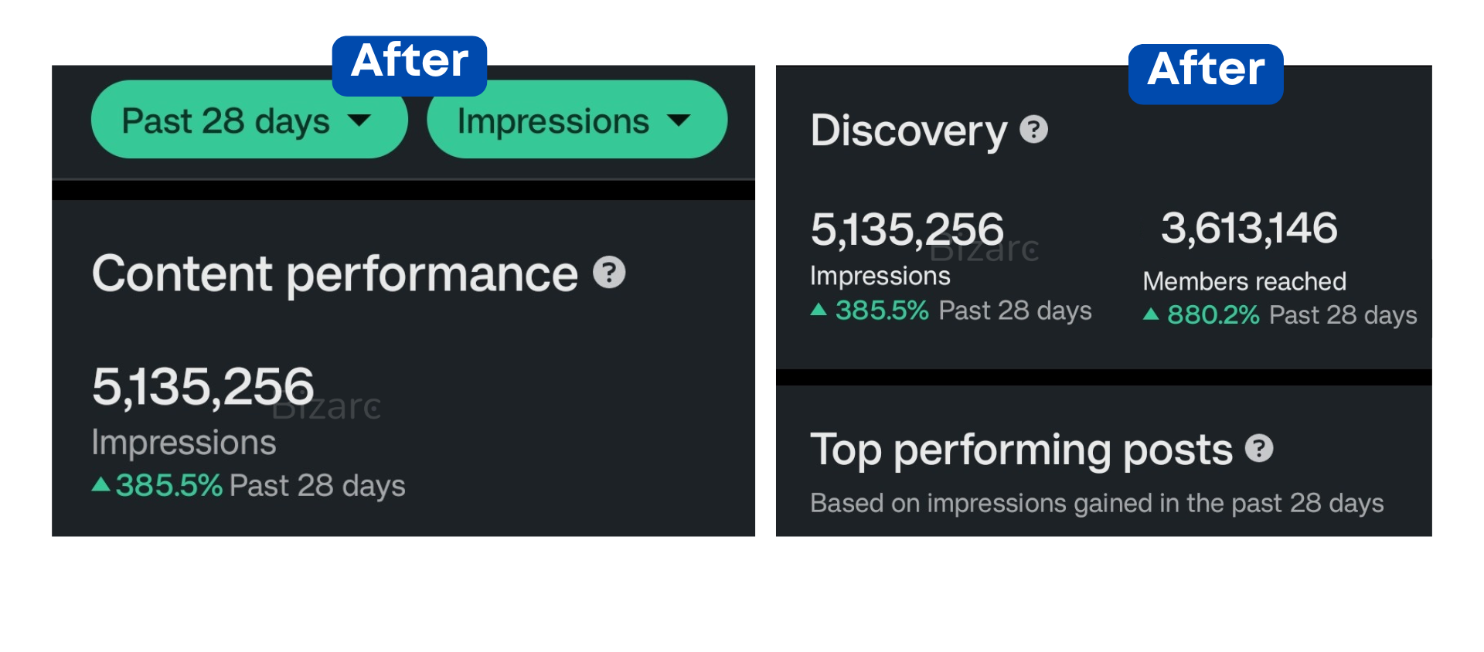Click the Discovery impressions growth arrow icon
Screen dimensions: 1484x652
pyautogui.click(x=819, y=310)
